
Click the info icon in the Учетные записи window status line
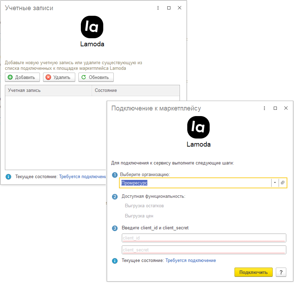click(8, 177)
